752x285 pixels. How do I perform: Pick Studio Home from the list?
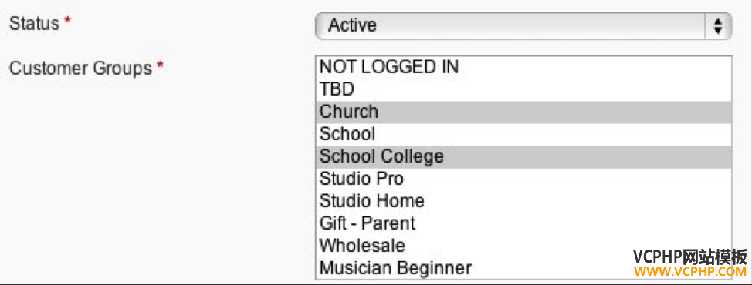[x=523, y=201]
